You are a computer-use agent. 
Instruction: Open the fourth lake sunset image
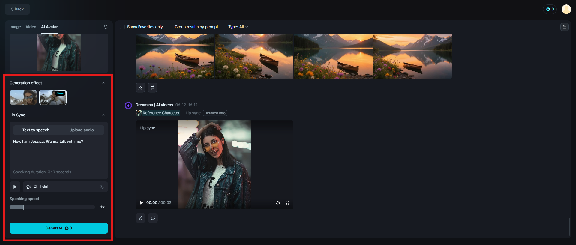[412, 56]
